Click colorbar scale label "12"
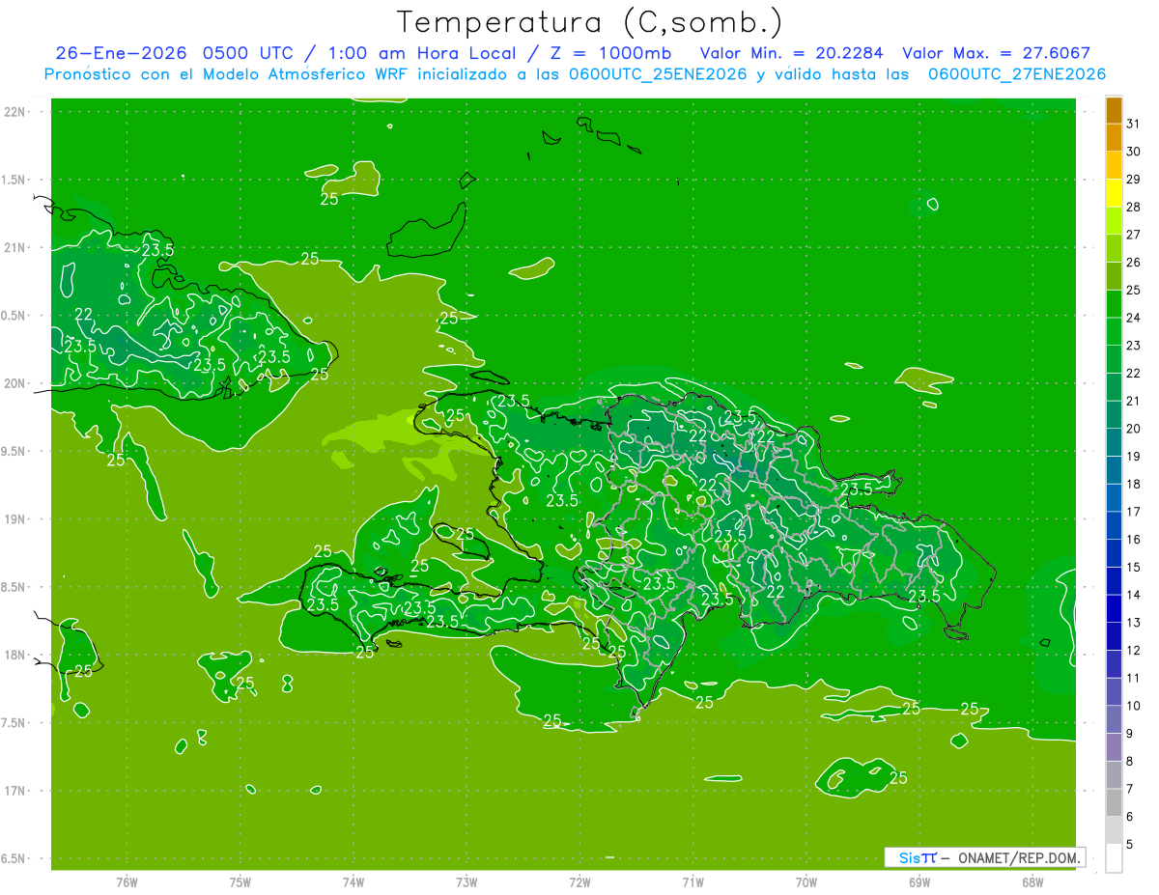1159x895 pixels. click(x=1134, y=651)
